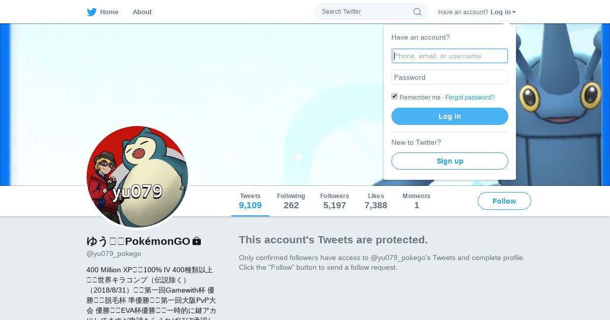Click the Follow button
Image resolution: width=610 pixels, height=320 pixels.
pyautogui.click(x=504, y=201)
